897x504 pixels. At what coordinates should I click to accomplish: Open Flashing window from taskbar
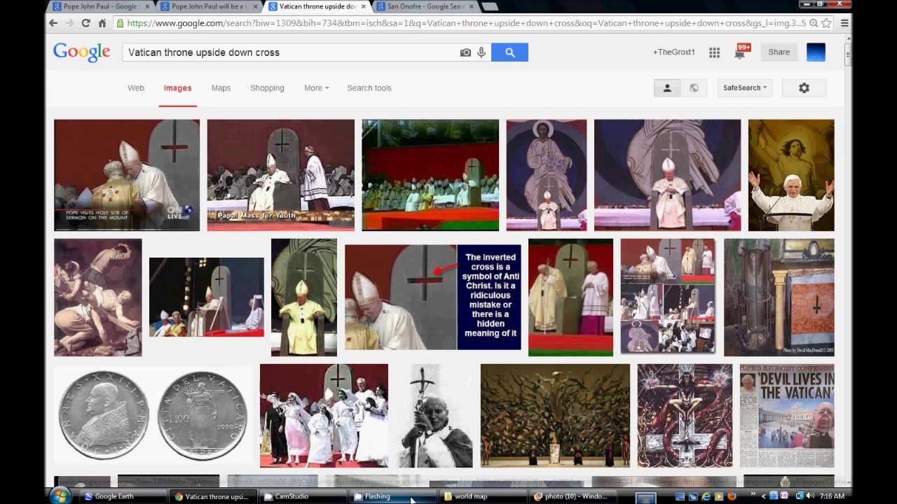(x=392, y=496)
